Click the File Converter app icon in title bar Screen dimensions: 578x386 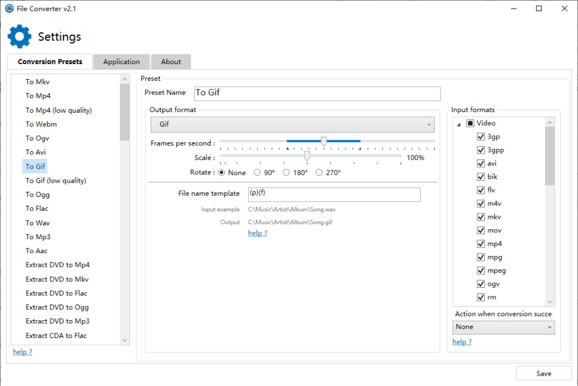[9, 8]
